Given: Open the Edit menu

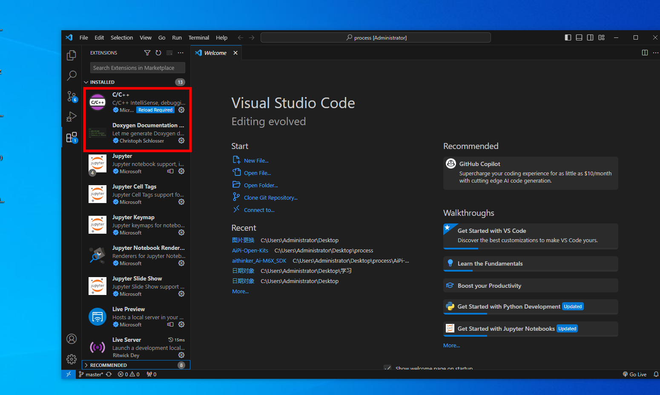Looking at the screenshot, I should pos(99,37).
